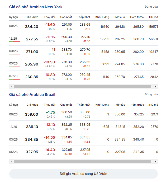Click the matched price 271.00
166x182 pixels.
32,52
